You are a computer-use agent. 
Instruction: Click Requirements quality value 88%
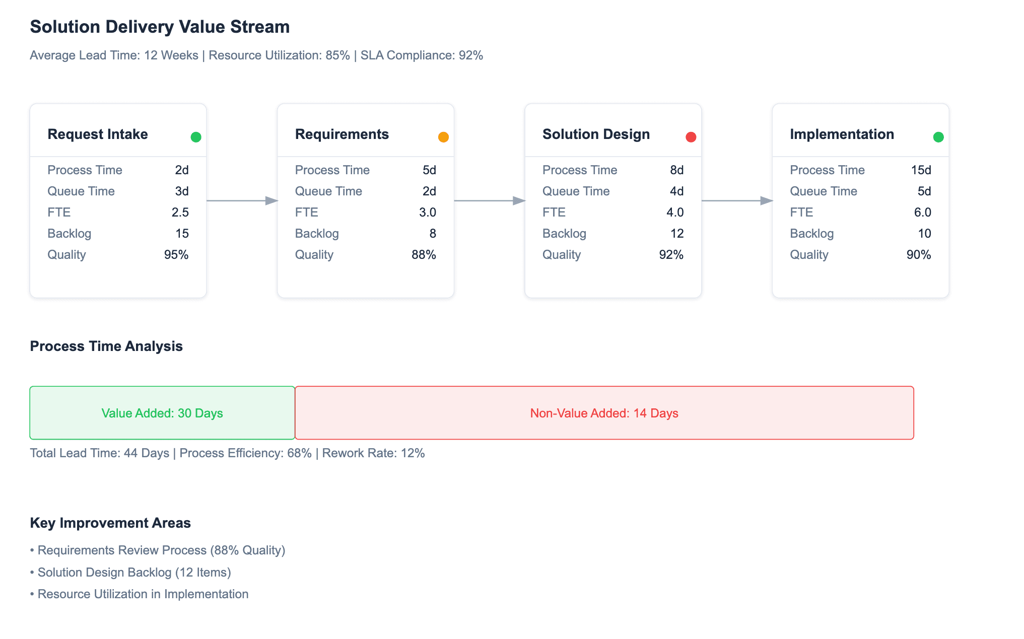pos(424,255)
